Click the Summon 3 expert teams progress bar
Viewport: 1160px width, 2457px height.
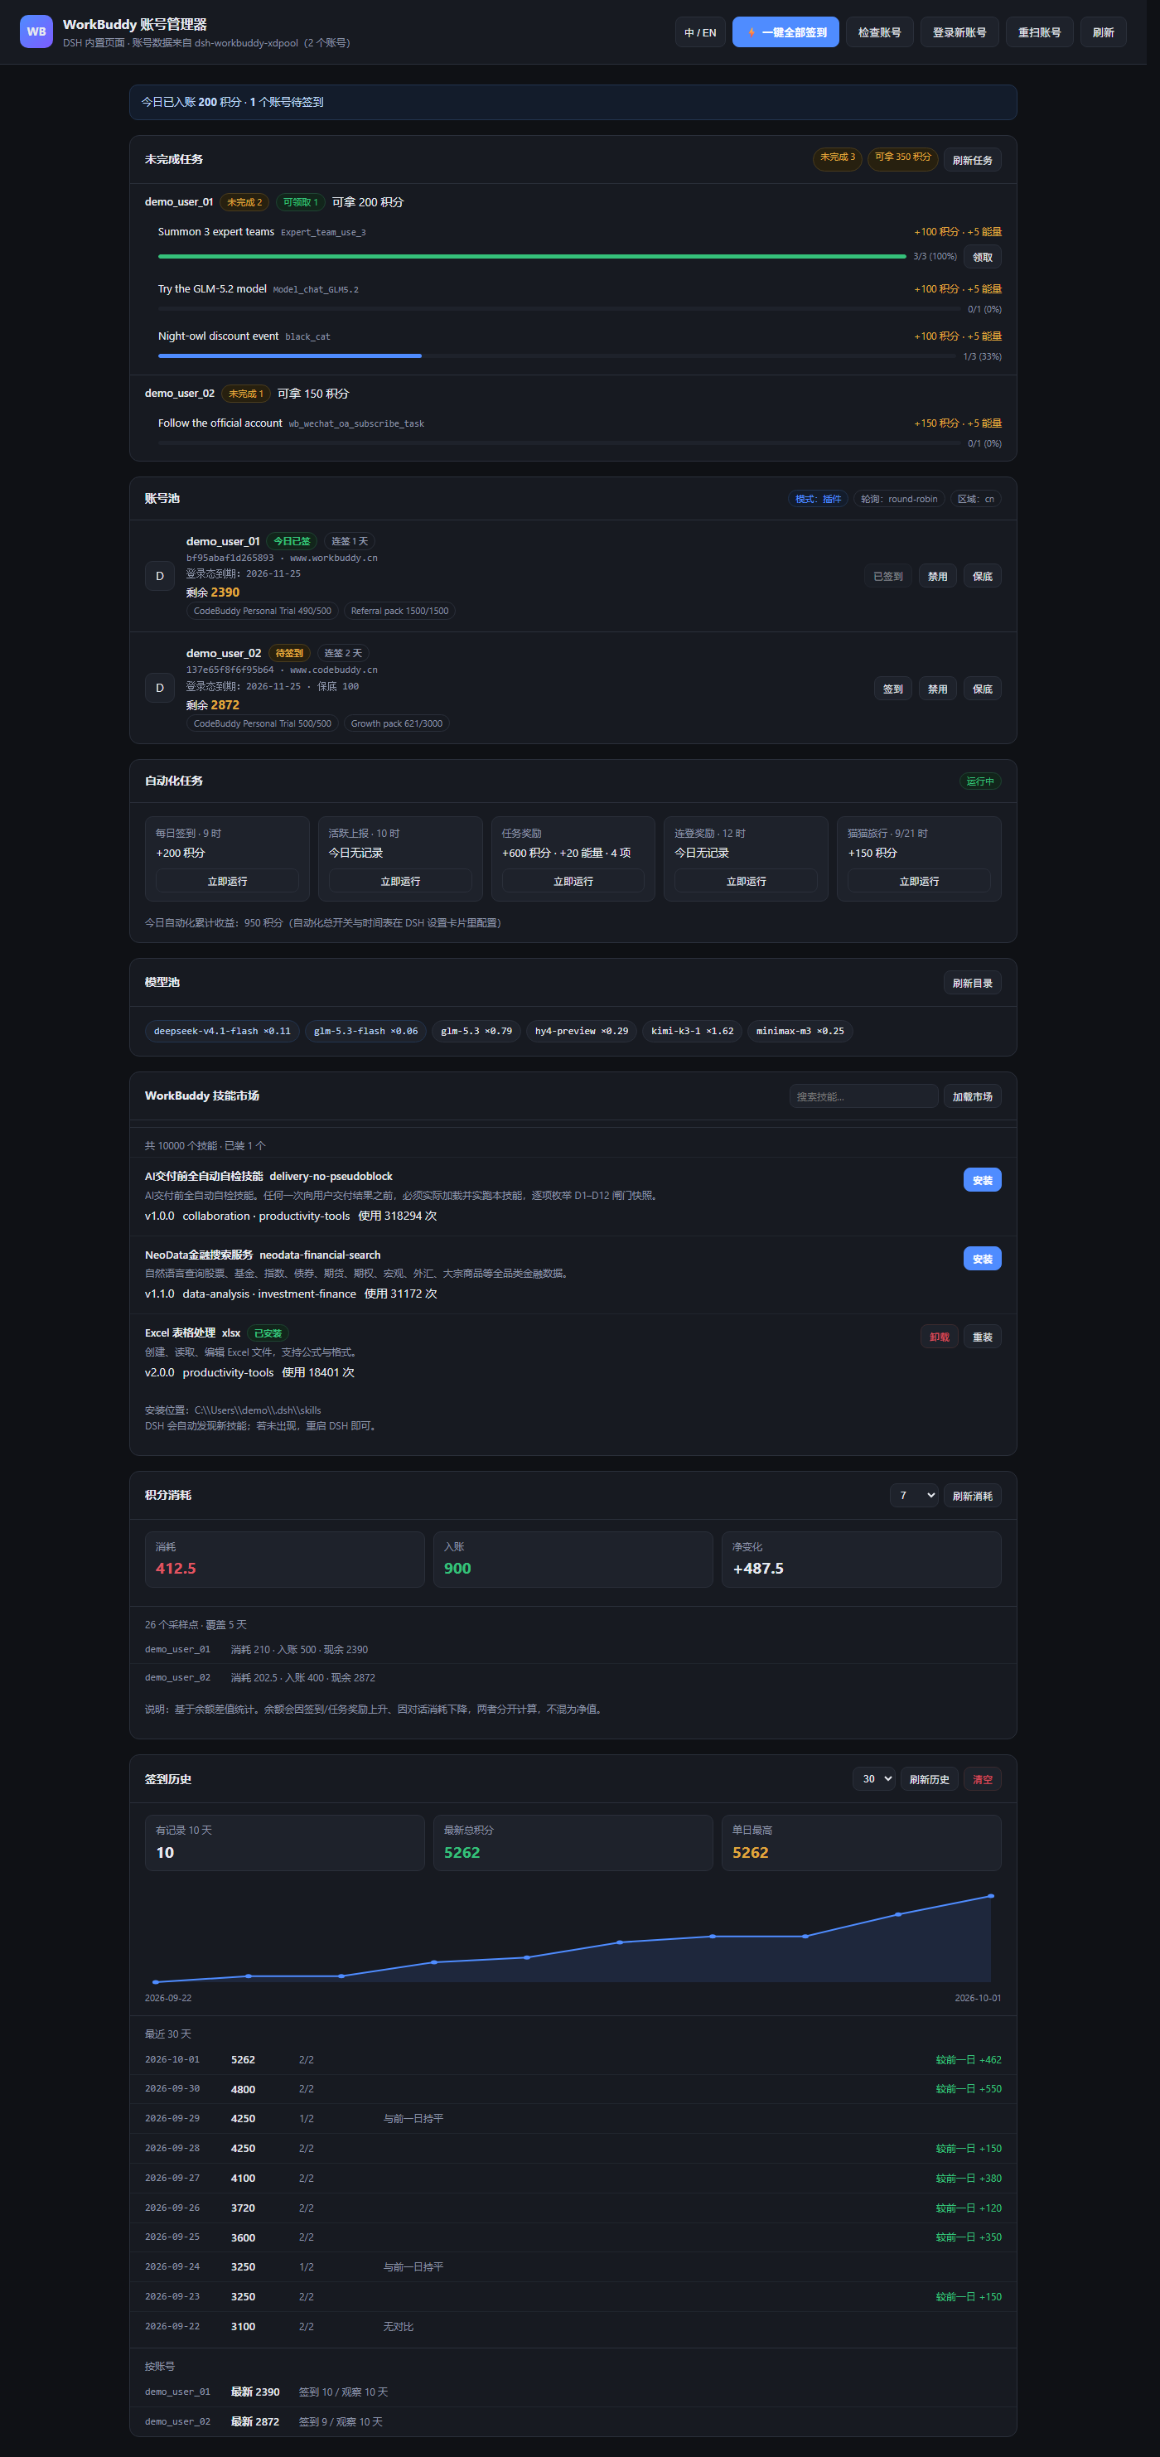(532, 257)
